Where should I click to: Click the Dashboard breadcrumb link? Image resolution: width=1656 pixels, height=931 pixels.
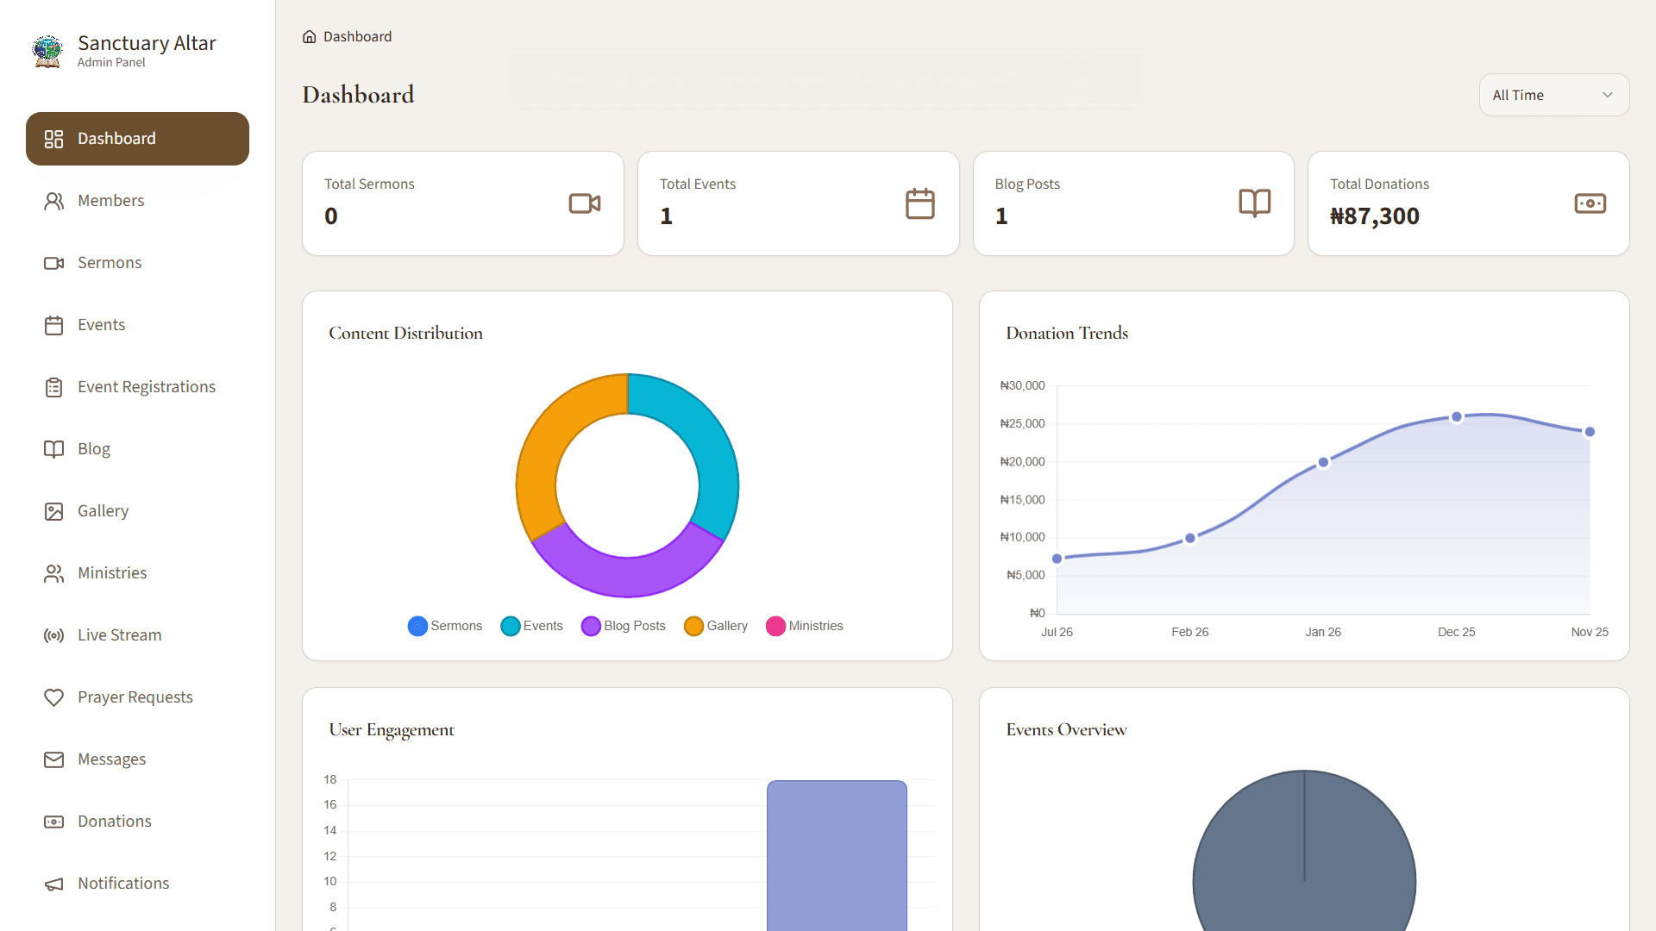357,36
